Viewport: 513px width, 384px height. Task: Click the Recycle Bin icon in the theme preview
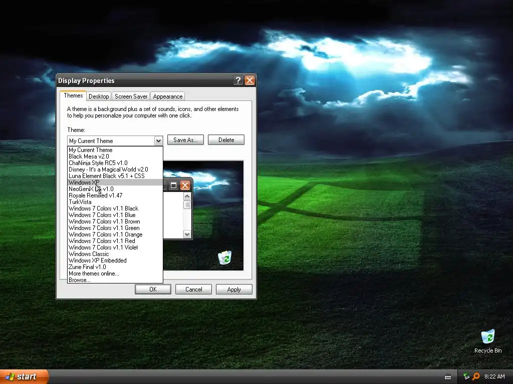click(225, 257)
